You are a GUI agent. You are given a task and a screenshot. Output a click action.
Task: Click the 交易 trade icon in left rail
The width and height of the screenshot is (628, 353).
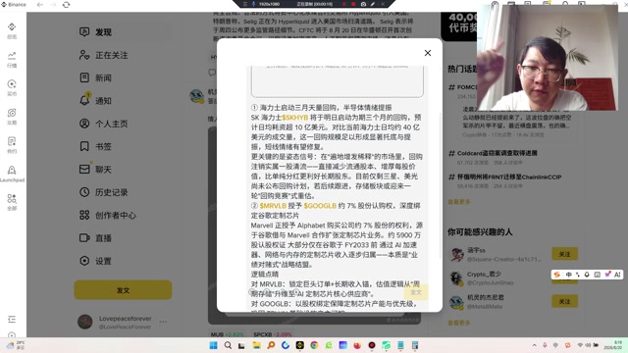pos(12,117)
